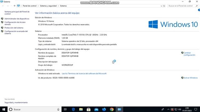Open the Mail app from taskbar
200x112 pixels.
[96, 109]
